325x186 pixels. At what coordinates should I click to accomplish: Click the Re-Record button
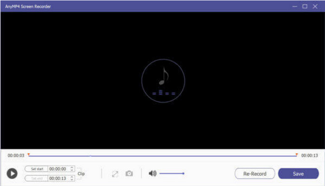pos(255,173)
